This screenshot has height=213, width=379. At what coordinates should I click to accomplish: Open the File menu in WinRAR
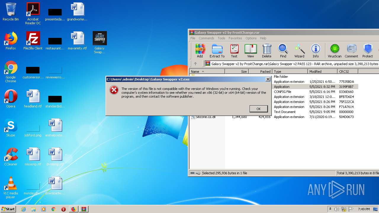tap(193, 38)
